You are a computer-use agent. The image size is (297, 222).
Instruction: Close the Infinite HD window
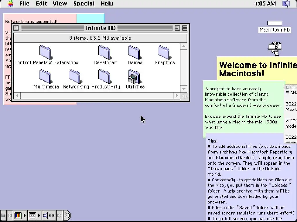(x=16, y=28)
